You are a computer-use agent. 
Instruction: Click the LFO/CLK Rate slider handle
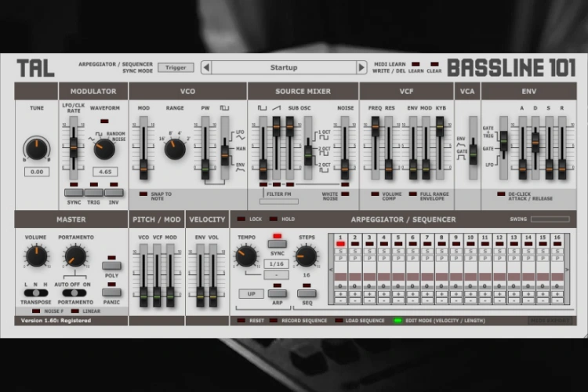(x=74, y=147)
